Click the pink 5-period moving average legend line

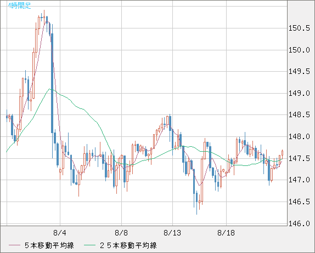click(14, 245)
